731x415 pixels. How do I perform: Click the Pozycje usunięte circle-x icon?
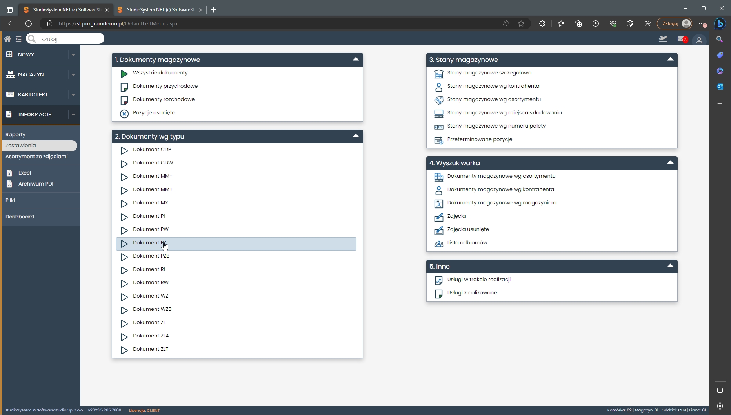coord(124,114)
